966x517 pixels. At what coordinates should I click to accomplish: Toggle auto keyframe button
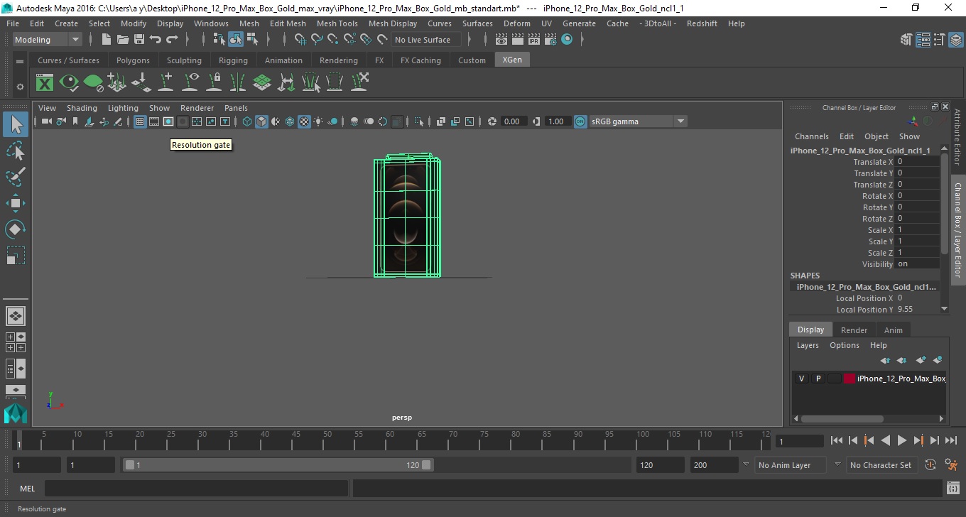tap(930, 465)
